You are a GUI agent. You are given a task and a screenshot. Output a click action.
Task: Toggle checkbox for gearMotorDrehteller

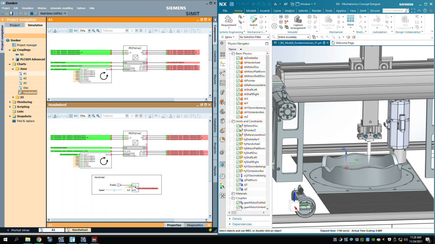pos(238,203)
